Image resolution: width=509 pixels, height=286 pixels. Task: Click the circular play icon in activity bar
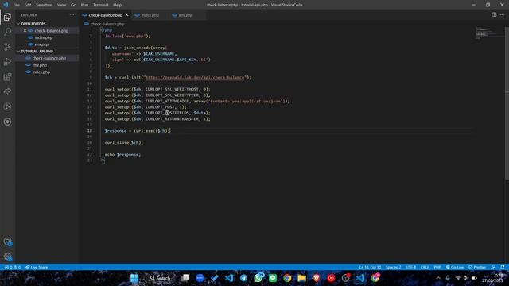(7, 106)
